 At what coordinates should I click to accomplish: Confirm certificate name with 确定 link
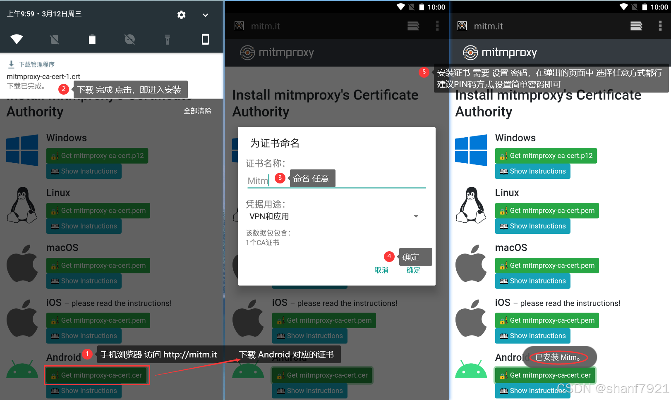413,270
